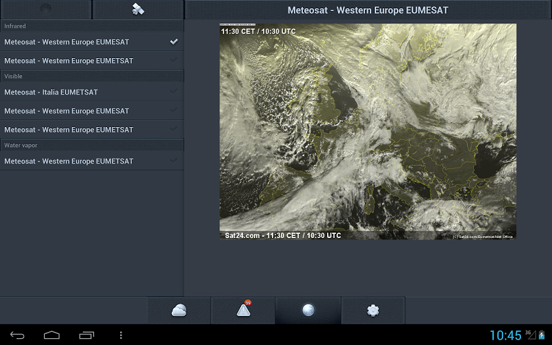Open the satellite tab at top
Screen dimensions: 552x345
(x=138, y=10)
